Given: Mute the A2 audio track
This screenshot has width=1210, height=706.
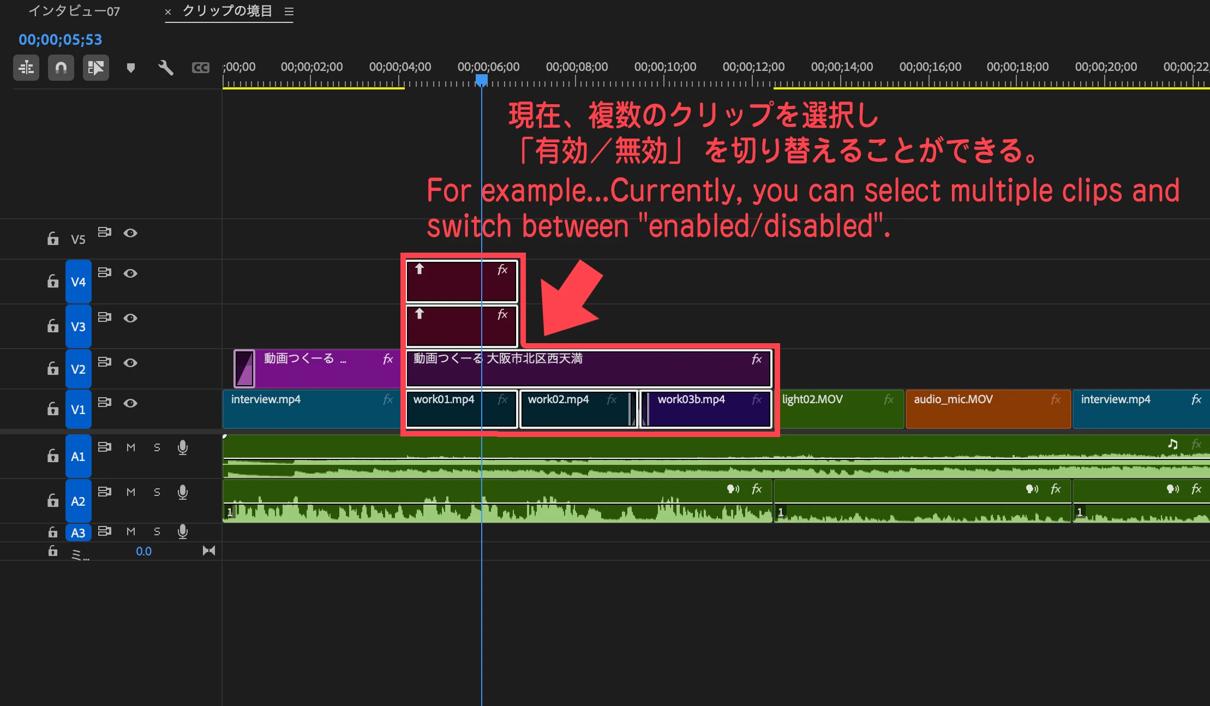Looking at the screenshot, I should click(x=131, y=492).
